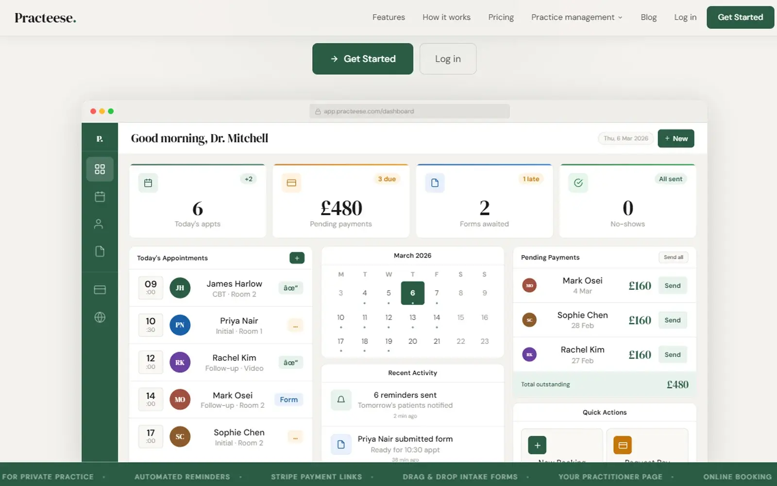The width and height of the screenshot is (777, 486).
Task: Click document icon beside Priya Nair submitted form
Action: 341,444
